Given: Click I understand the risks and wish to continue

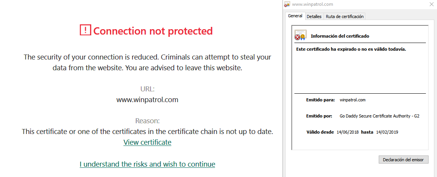Looking at the screenshot, I should coord(147,164).
